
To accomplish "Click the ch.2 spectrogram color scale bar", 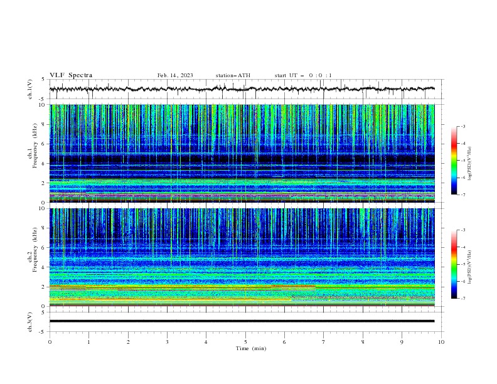I will tap(454, 264).
